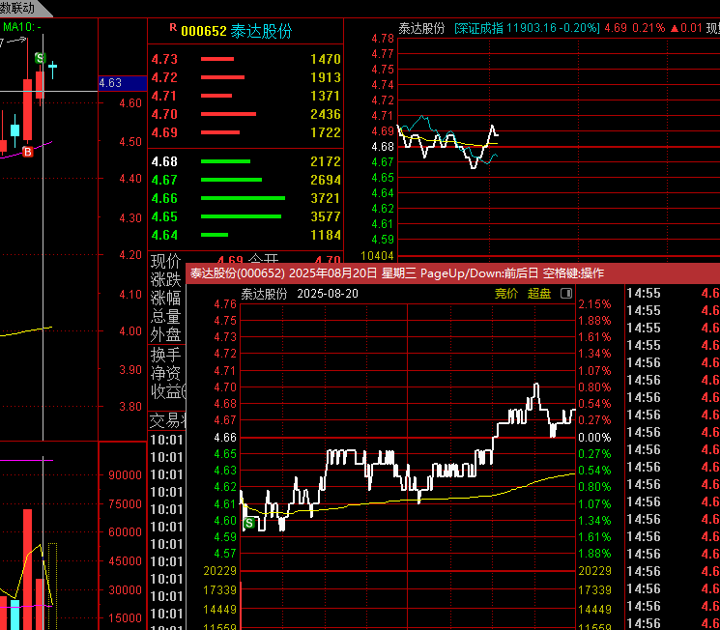Click the 20229 volume axis label left of the popup chart
The image size is (720, 630).
[x=220, y=571]
